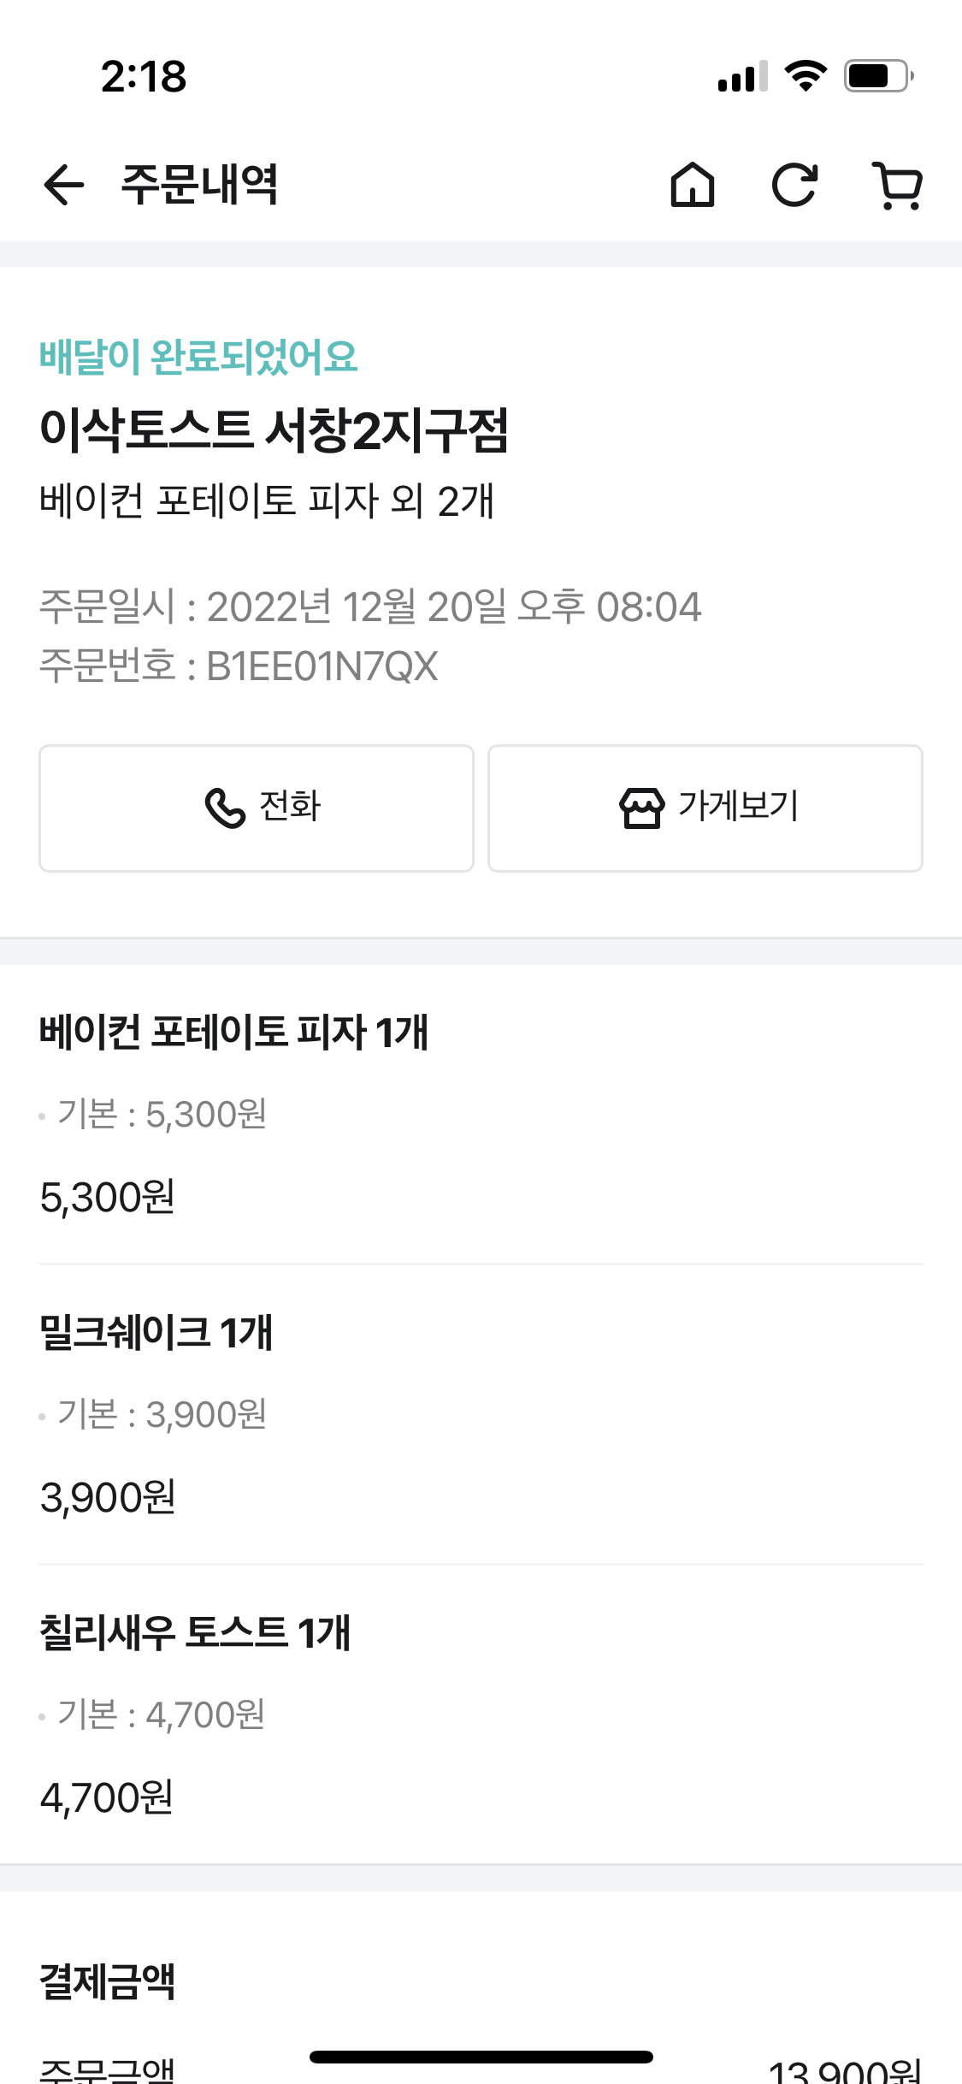Tap the storefront icon
This screenshot has width=962, height=2084.
pyautogui.click(x=641, y=808)
